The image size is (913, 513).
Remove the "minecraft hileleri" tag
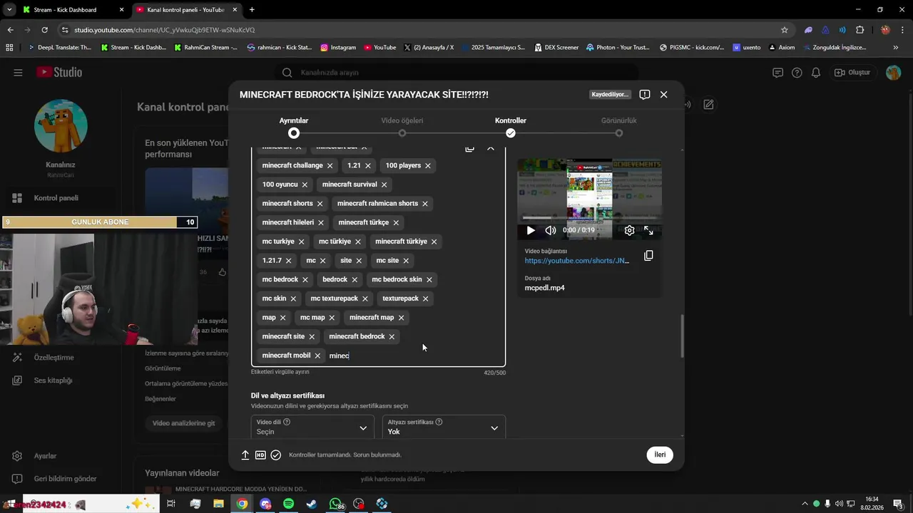click(321, 223)
